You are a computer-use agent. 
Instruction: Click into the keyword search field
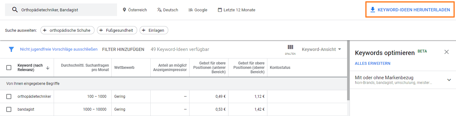[61, 10]
